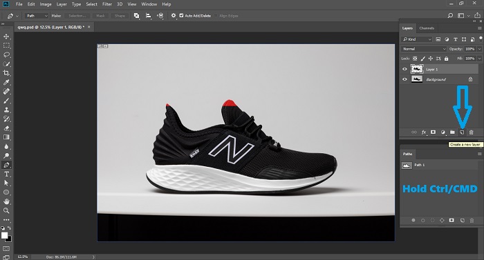
Task: Select the Ellipse shape tool
Action: 6,192
